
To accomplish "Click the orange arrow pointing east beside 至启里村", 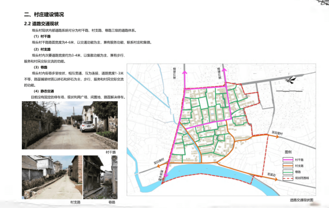I will click(x=278, y=137).
